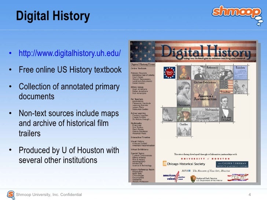Open the digitalhistory.uh.edu link
267x200 pixels.
(x=70, y=53)
